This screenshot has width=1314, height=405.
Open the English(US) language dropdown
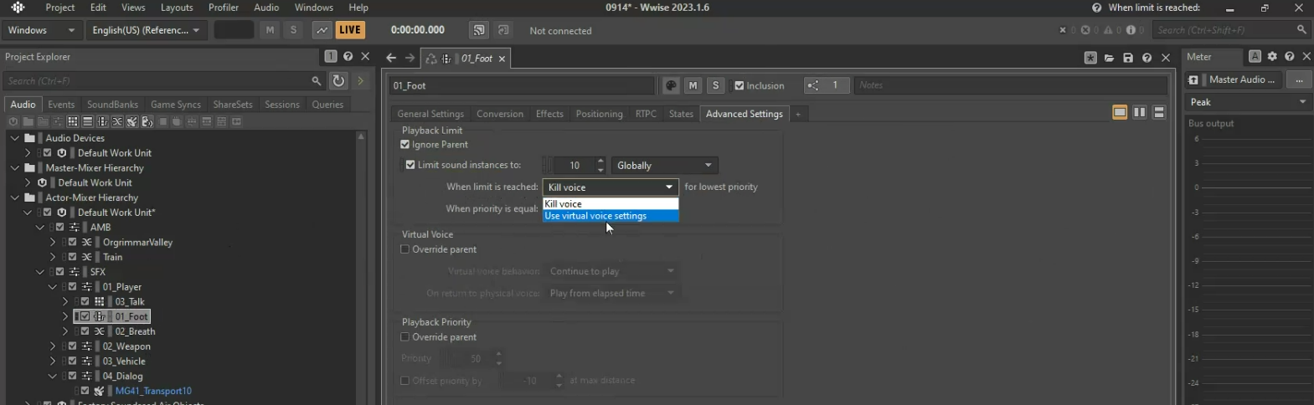147,30
